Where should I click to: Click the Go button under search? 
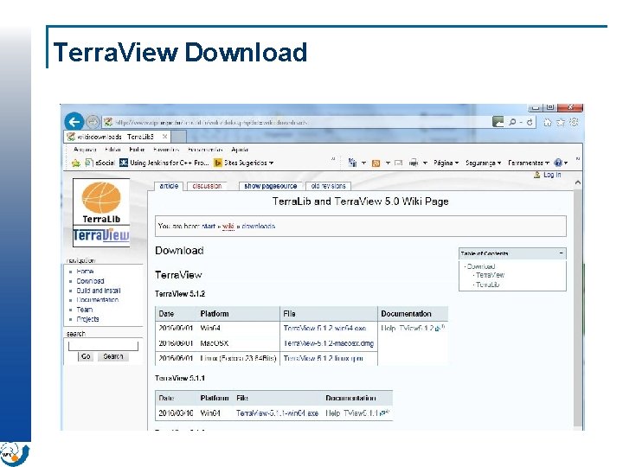coord(86,356)
